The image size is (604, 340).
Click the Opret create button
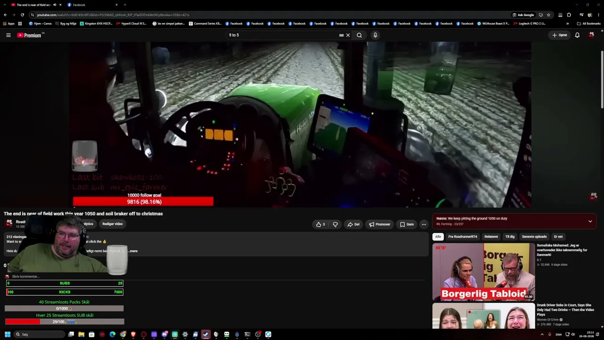point(560,35)
